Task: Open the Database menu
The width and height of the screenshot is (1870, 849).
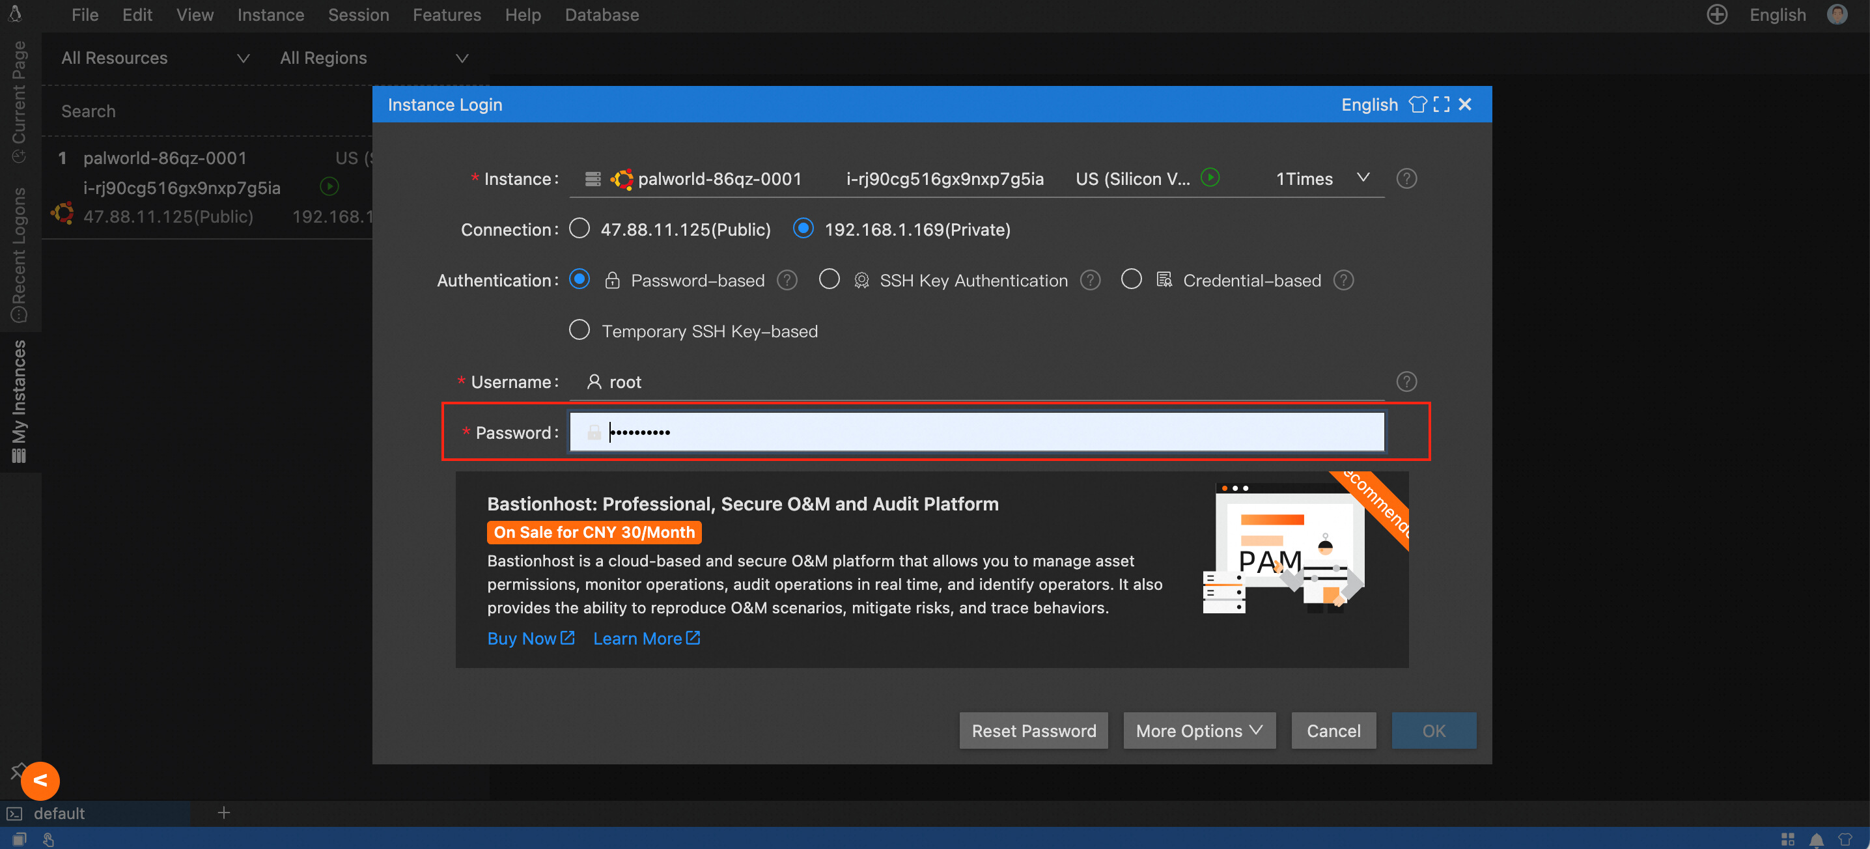Action: coord(602,14)
